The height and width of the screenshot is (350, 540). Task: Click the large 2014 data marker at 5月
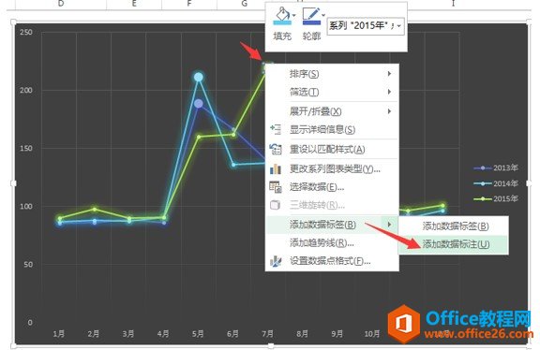tap(199, 78)
